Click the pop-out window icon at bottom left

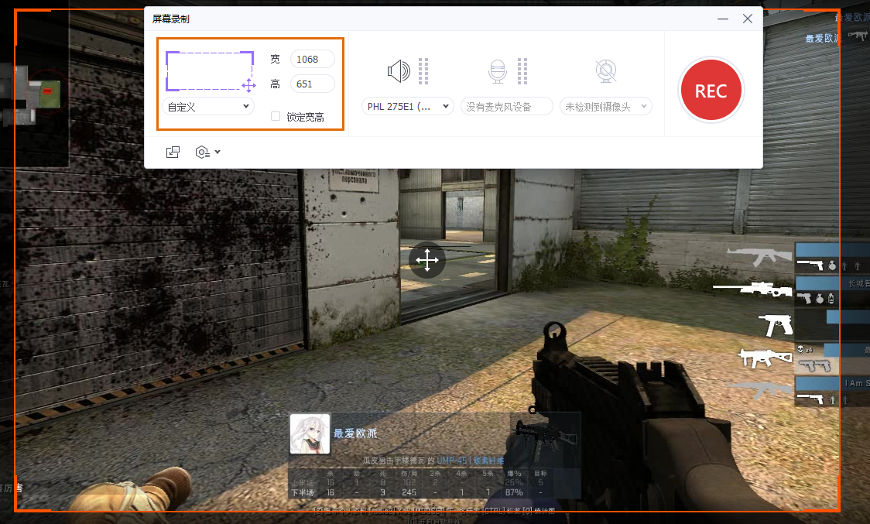pyautogui.click(x=173, y=152)
